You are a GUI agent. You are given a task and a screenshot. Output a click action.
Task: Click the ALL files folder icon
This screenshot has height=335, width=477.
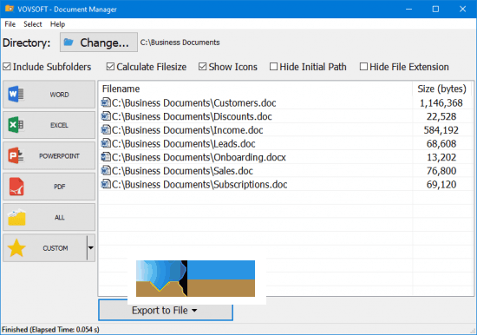point(16,217)
